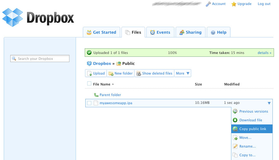Viewport: 279px width, 160px height.
Task: Click the Previous versions clock icon
Action: 235,111
